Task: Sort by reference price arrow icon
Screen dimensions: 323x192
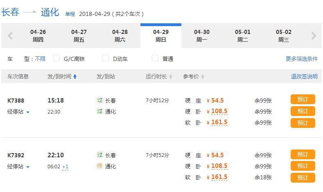Action: (203, 77)
